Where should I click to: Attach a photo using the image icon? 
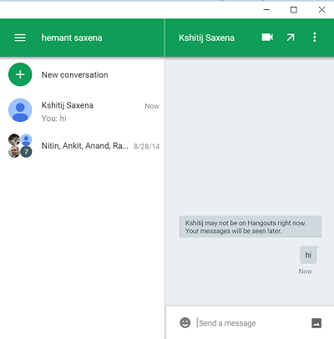[x=316, y=323]
